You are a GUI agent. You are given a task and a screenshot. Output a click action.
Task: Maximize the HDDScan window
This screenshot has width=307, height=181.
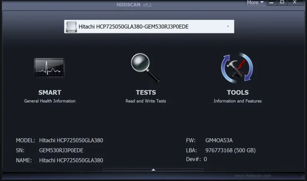(x=282, y=2)
